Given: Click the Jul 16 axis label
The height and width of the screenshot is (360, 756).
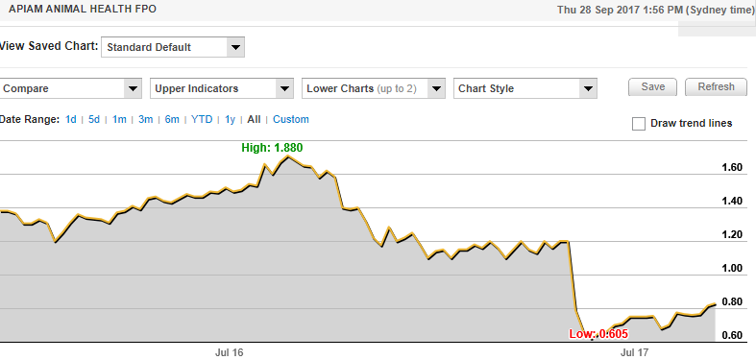Looking at the screenshot, I should (229, 352).
